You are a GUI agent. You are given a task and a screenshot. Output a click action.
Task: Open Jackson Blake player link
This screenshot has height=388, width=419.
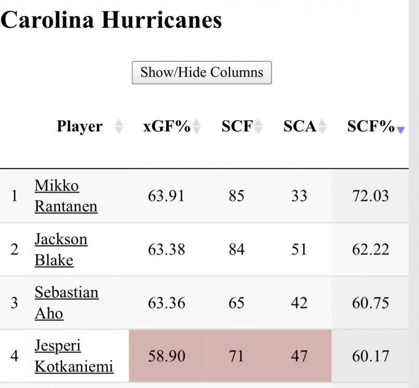[x=61, y=249]
